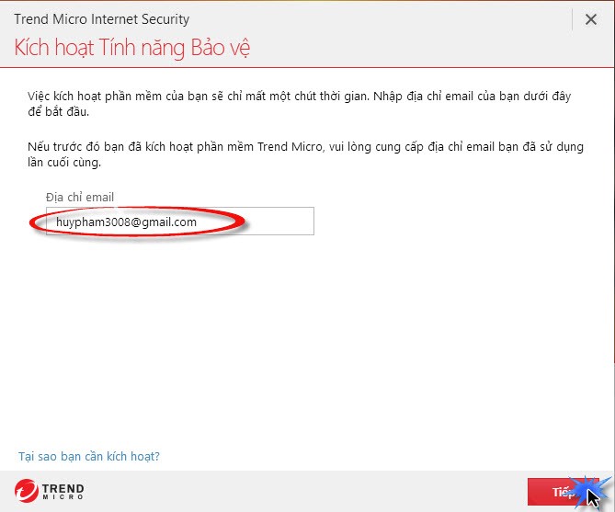Click the email address input field
Image resolution: width=615 pixels, height=512 pixels.
pos(180,221)
